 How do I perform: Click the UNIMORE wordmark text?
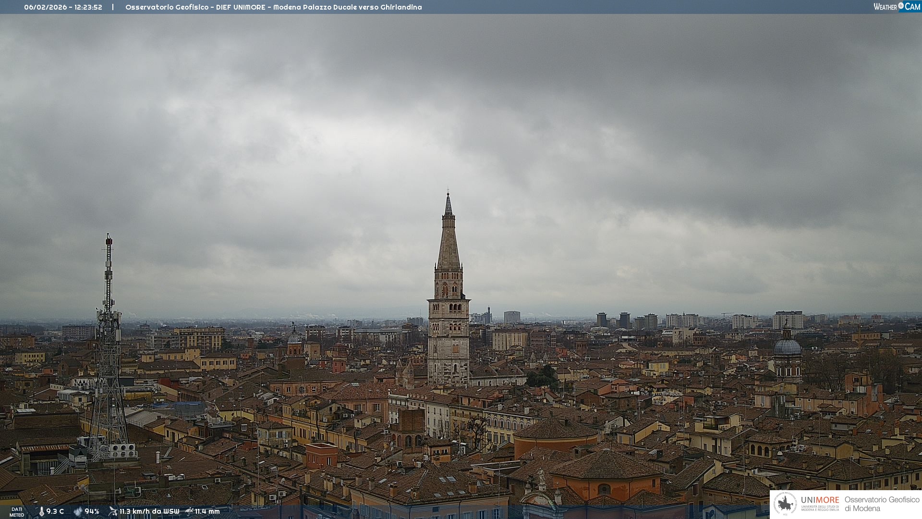820,500
